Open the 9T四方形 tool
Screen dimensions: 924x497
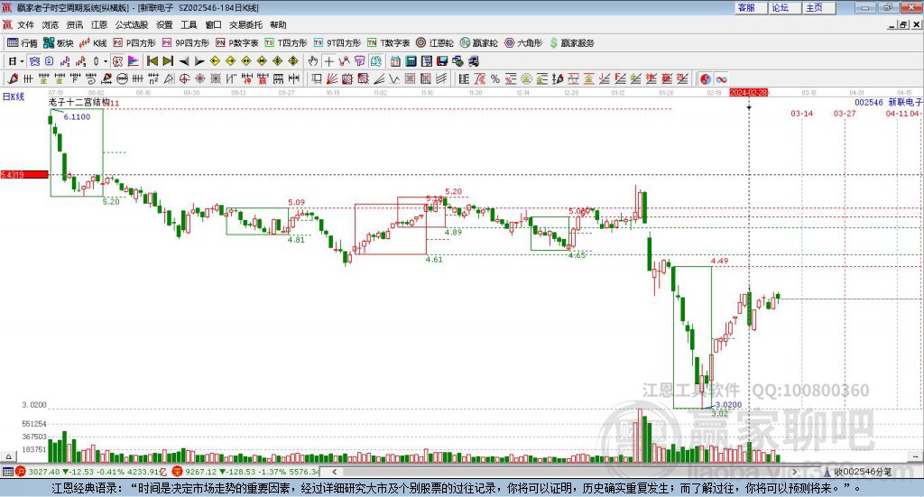coord(337,43)
